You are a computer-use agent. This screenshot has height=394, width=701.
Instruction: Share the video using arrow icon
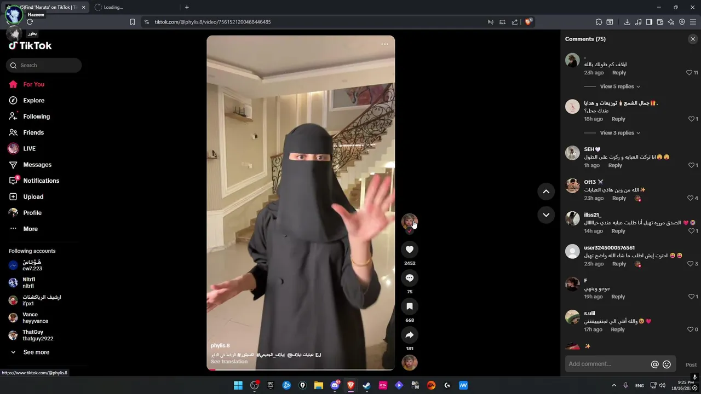click(x=409, y=335)
